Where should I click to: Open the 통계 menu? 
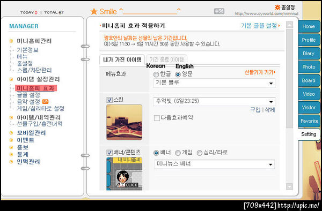[x=23, y=154]
